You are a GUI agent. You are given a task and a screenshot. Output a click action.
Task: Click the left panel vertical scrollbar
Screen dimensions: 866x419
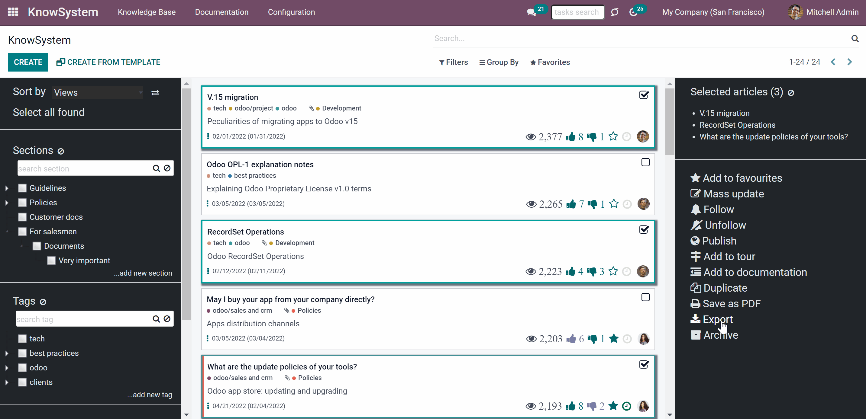pyautogui.click(x=186, y=205)
